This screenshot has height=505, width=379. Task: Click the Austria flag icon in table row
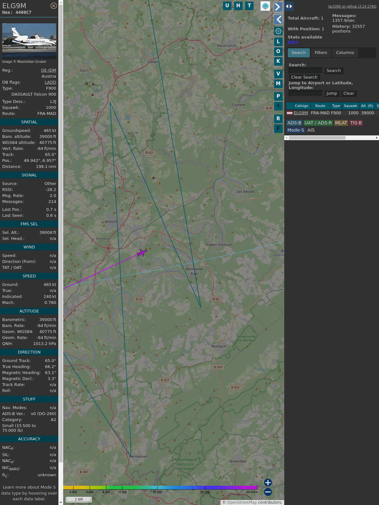[x=290, y=113]
